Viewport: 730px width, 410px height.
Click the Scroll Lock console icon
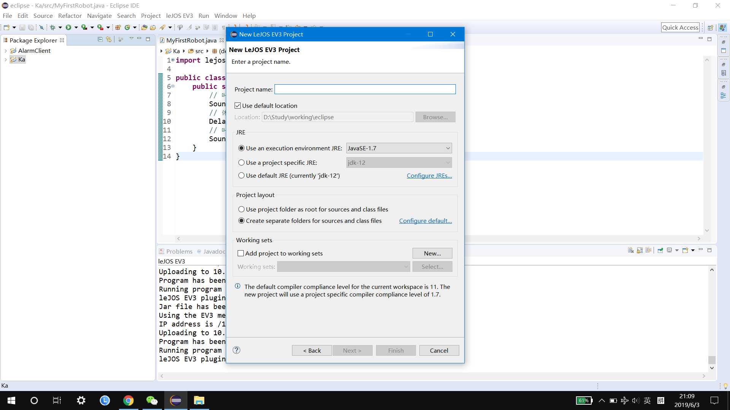coord(640,250)
